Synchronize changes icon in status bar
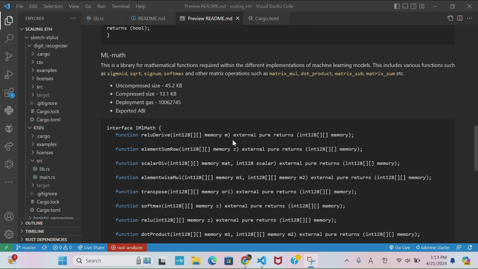478x269 pixels. point(44,247)
